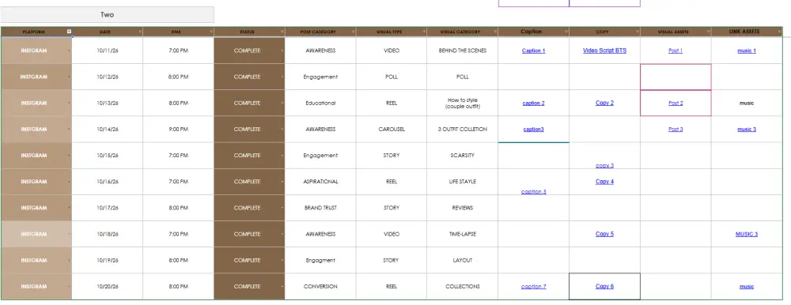The image size is (791, 305).
Task: Open the copy 3 link
Action: 604,165
